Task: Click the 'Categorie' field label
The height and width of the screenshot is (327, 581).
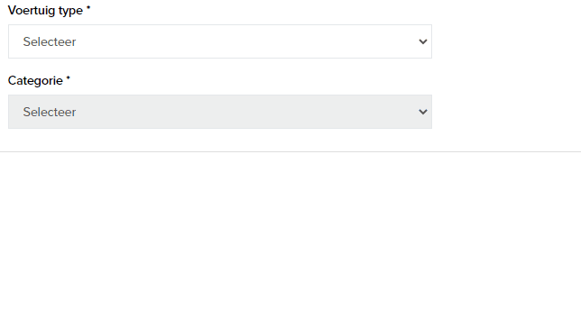Action: coord(35,81)
